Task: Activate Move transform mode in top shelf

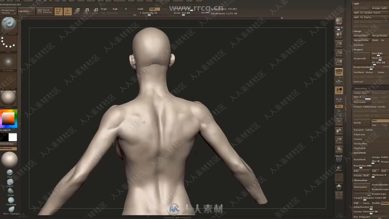Action: click(77, 11)
